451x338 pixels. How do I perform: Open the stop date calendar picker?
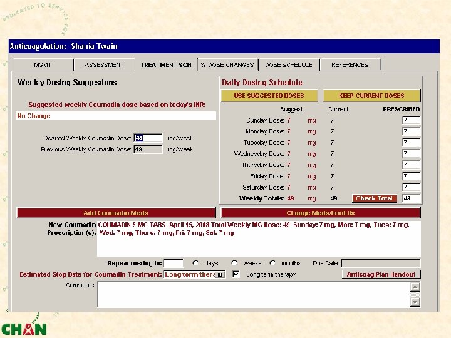(220, 275)
